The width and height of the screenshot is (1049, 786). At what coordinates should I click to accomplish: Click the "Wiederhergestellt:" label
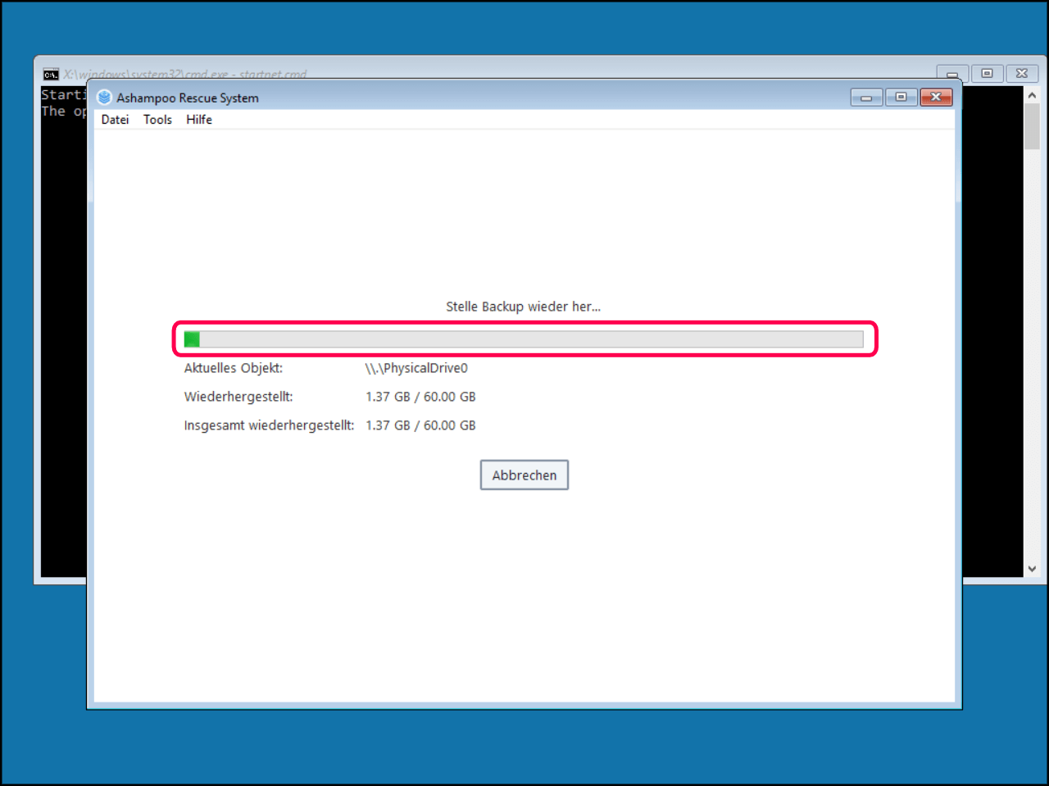click(x=238, y=397)
